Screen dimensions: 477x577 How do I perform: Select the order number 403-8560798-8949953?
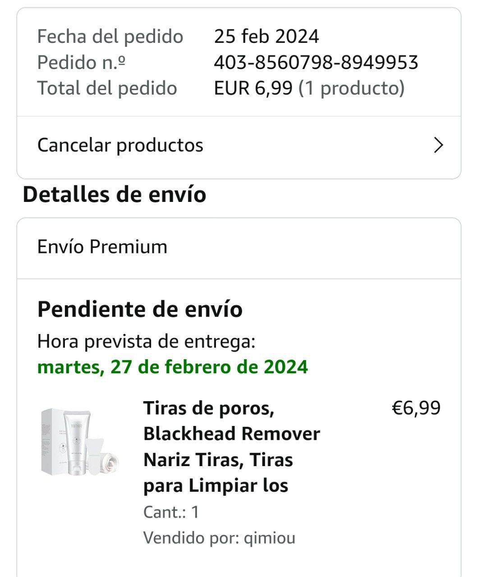coord(316,62)
